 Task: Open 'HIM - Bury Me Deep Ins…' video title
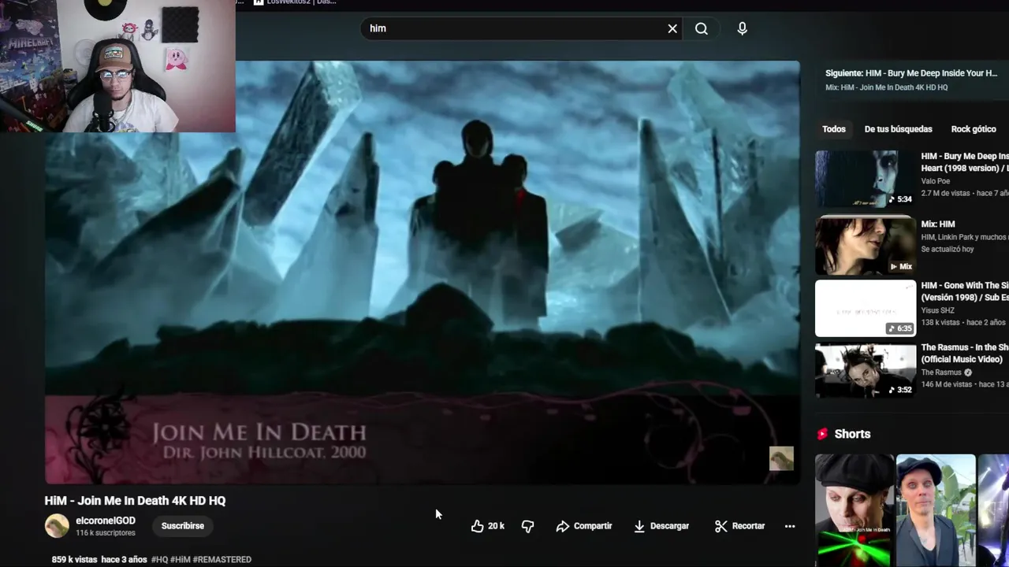point(965,162)
